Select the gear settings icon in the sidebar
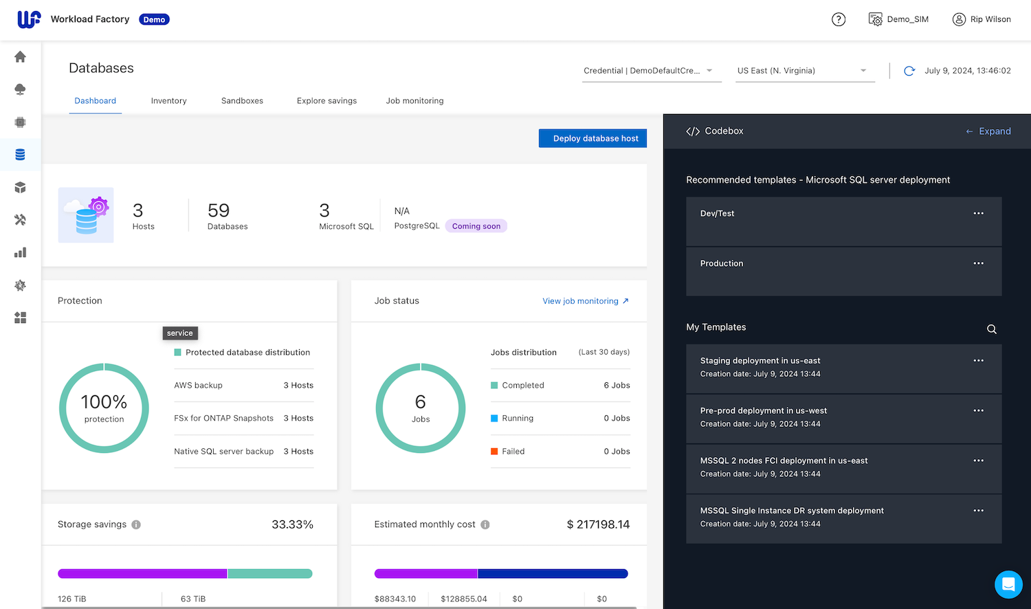 pos(20,285)
